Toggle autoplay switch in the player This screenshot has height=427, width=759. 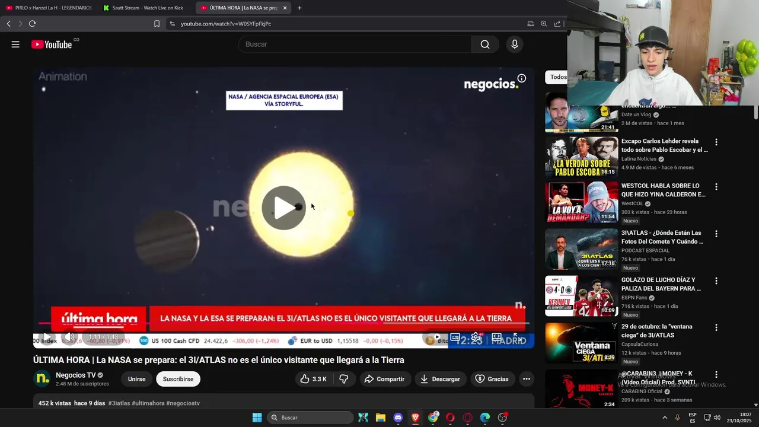coord(435,337)
